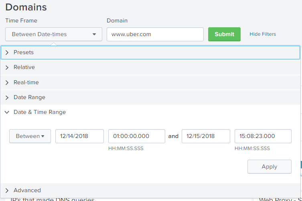Image resolution: width=302 pixels, height=201 pixels.
Task: Expand the Relative section
Action: pos(150,67)
